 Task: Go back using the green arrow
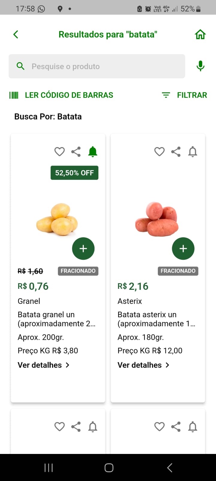(16, 35)
